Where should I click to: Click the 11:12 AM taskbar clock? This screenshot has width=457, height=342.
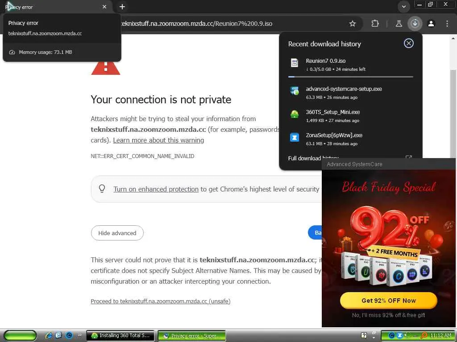[x=440, y=335]
